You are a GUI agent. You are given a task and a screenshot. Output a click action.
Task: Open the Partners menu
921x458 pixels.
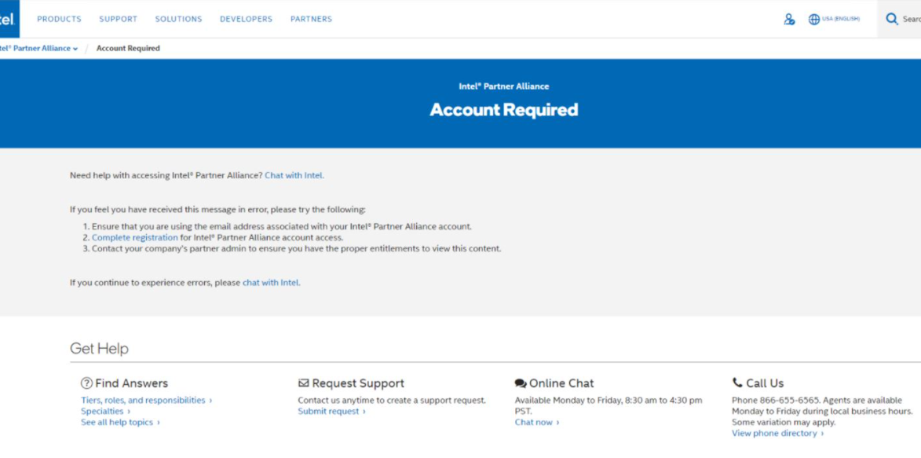click(x=311, y=19)
